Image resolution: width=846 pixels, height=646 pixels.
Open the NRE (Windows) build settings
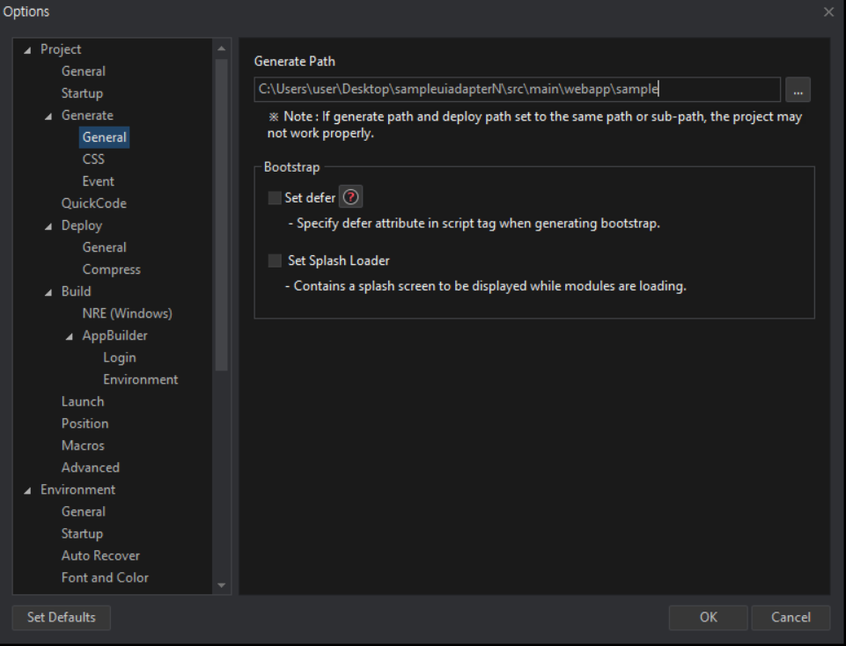click(127, 313)
